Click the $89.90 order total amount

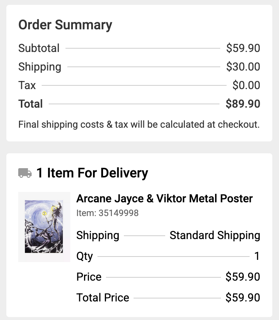coord(243,104)
